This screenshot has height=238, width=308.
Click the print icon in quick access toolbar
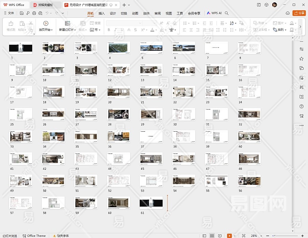point(34,13)
